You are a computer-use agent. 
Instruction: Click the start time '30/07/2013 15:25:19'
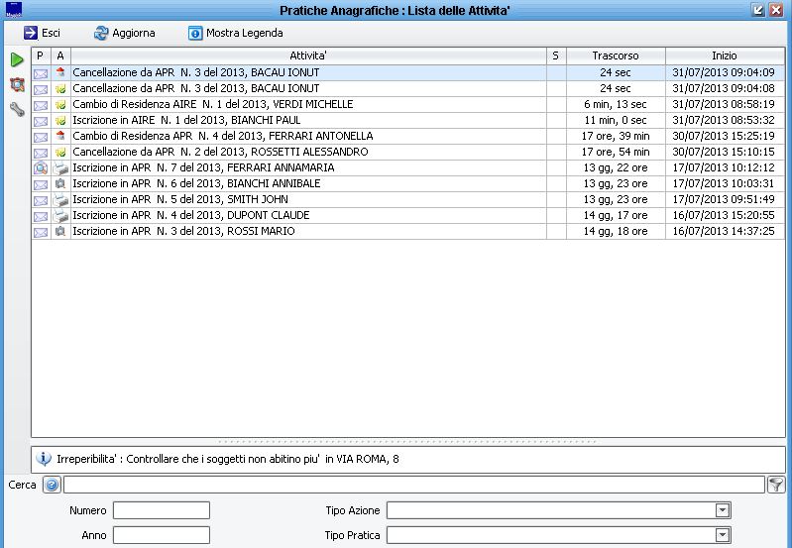tap(724, 136)
